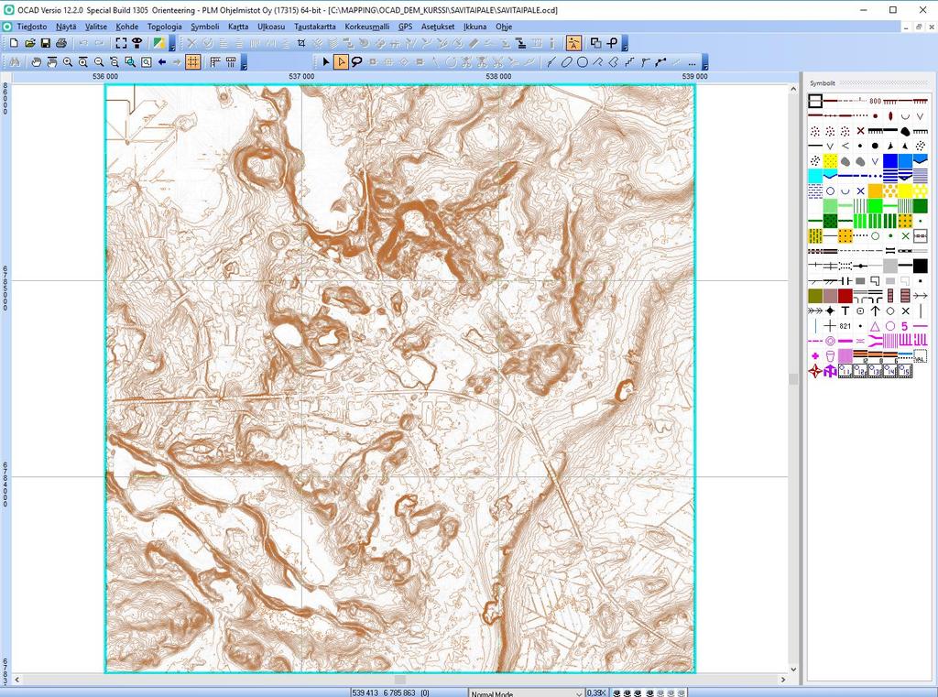Select the magenta number 5 symbol
This screenshot has height=697, width=938.
coord(905,326)
